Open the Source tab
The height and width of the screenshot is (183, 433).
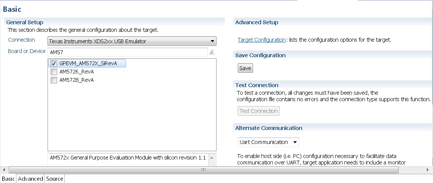click(54, 179)
